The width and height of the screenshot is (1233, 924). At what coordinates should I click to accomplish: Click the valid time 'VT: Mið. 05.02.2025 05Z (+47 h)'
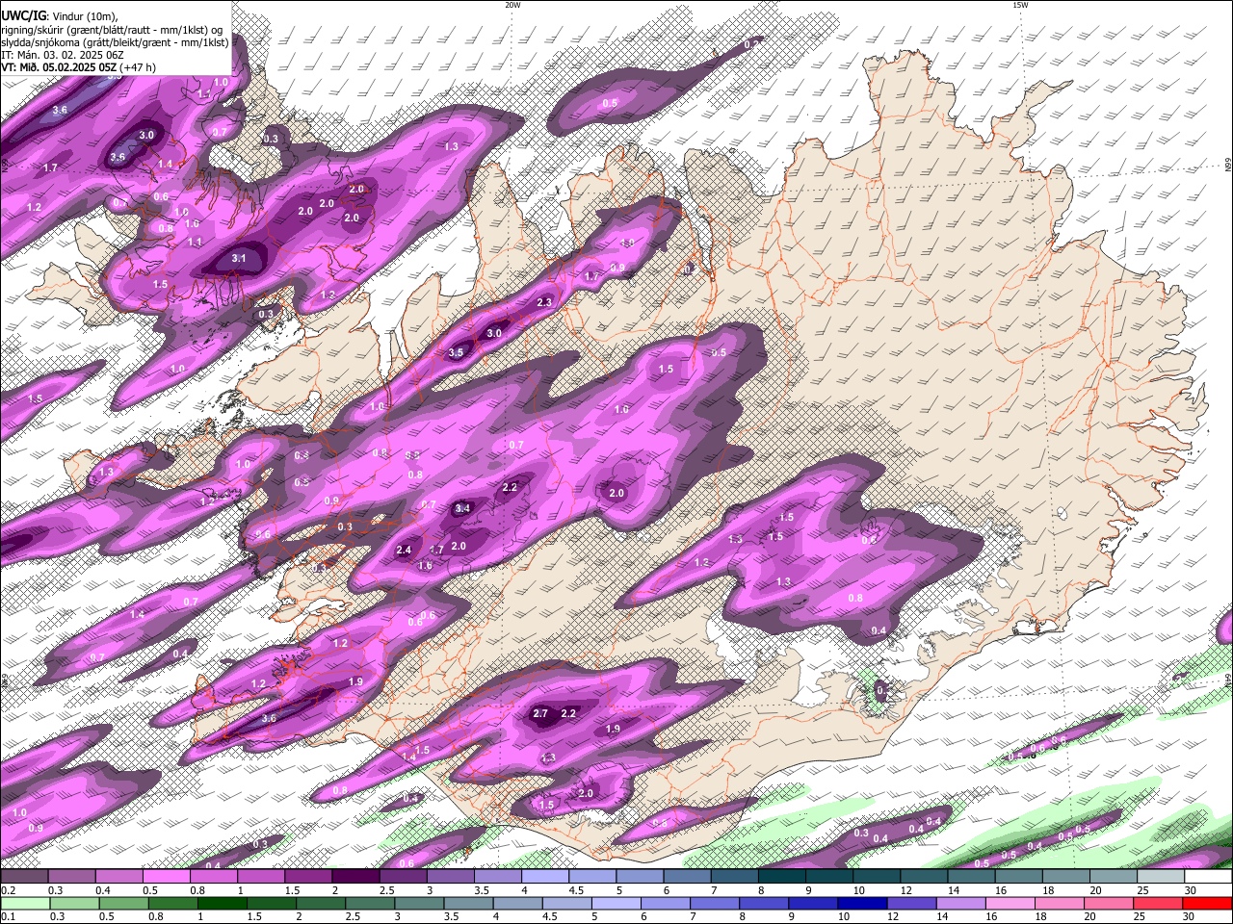pyautogui.click(x=79, y=67)
